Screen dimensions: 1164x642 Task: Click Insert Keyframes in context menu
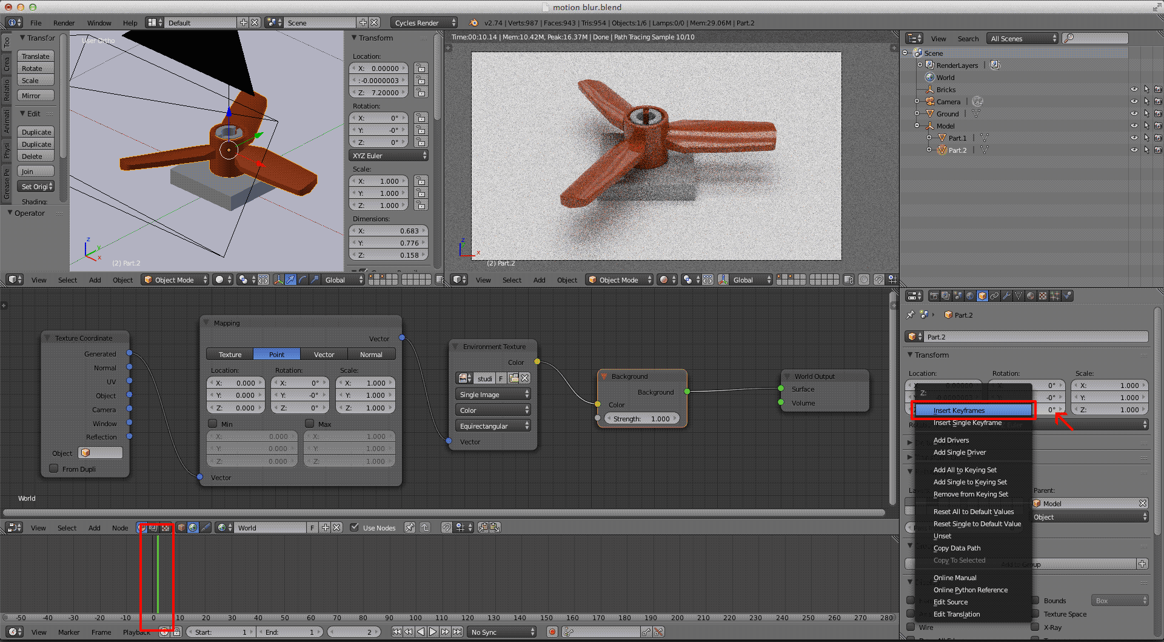(973, 410)
